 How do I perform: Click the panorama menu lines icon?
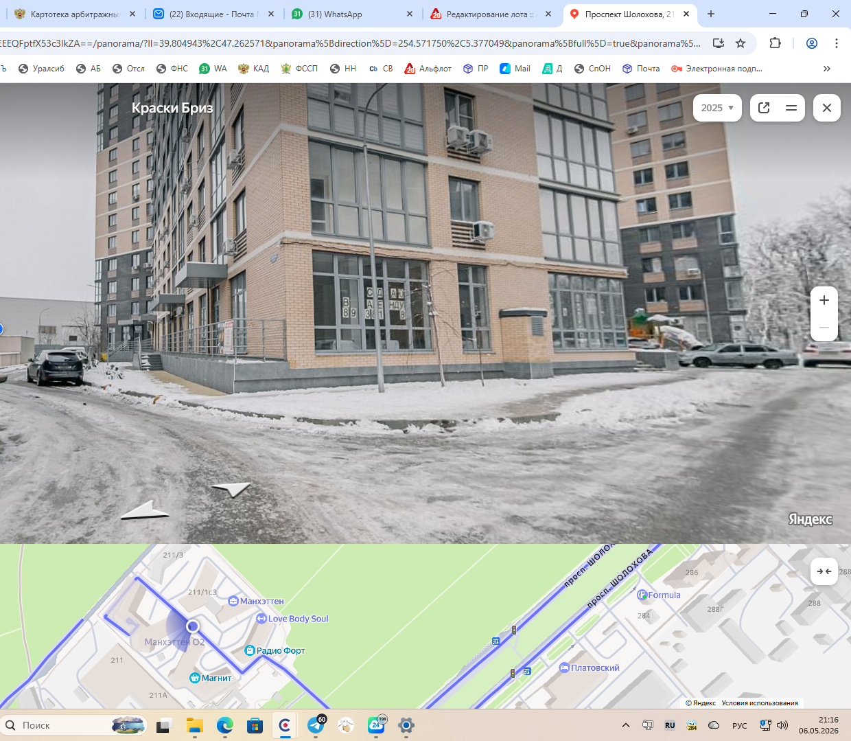pos(791,108)
